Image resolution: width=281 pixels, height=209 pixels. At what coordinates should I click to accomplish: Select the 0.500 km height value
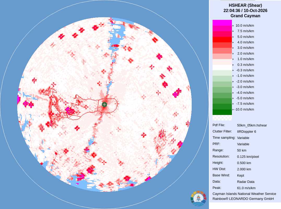(244, 163)
